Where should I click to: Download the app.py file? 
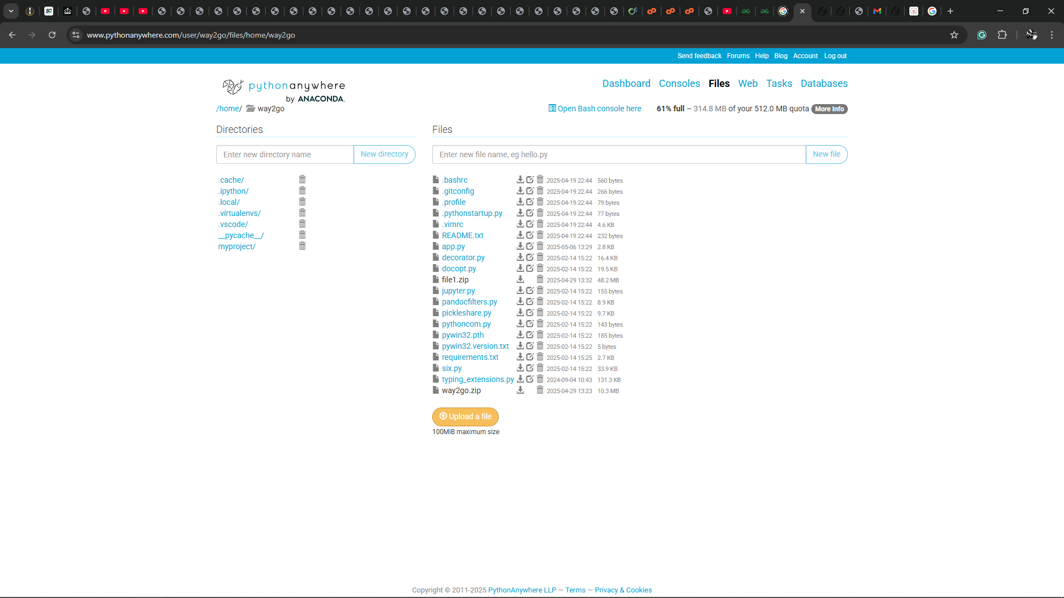tap(520, 246)
